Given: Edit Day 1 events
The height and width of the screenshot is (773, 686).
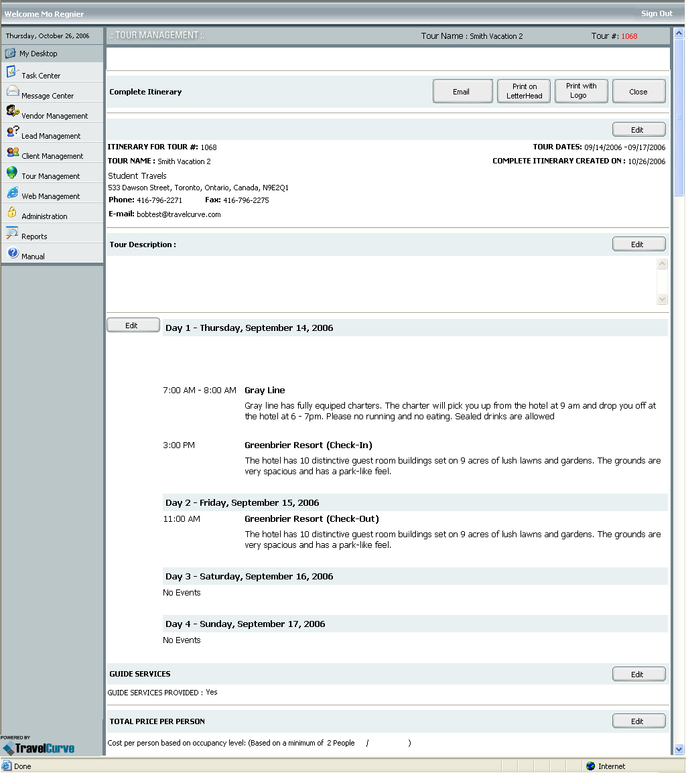Looking at the screenshot, I should 133,326.
